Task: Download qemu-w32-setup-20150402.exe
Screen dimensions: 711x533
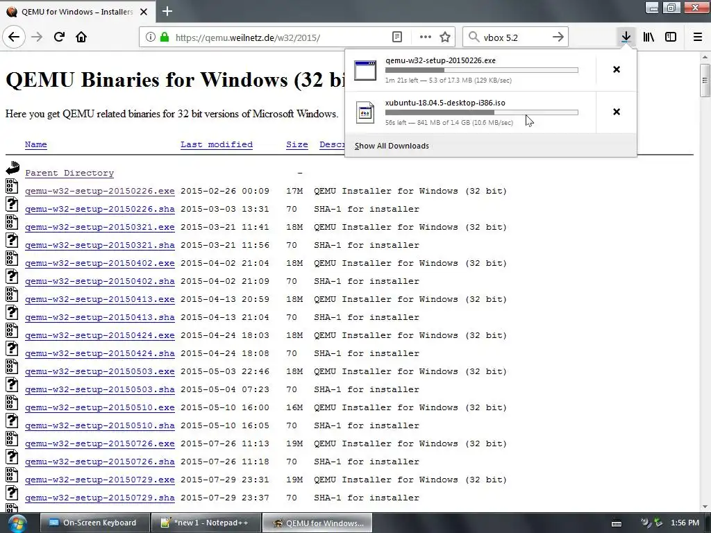Action: point(100,263)
